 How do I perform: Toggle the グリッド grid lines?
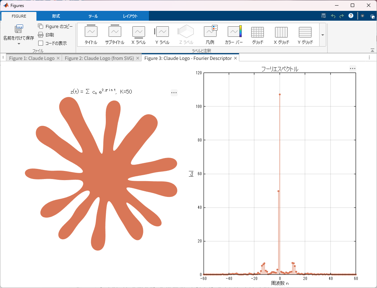[258, 35]
